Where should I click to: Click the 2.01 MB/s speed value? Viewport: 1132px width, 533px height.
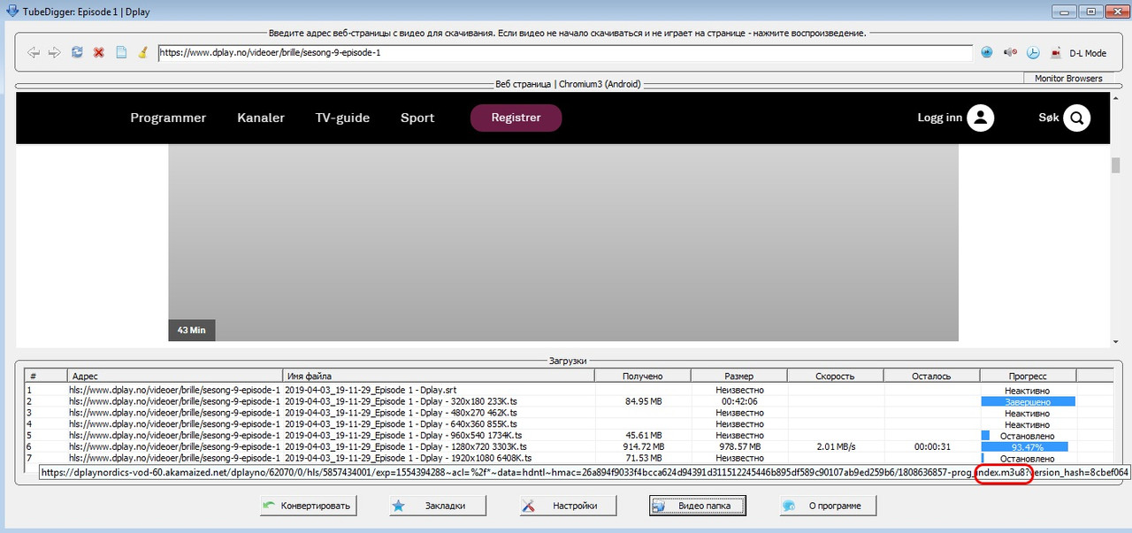(835, 447)
